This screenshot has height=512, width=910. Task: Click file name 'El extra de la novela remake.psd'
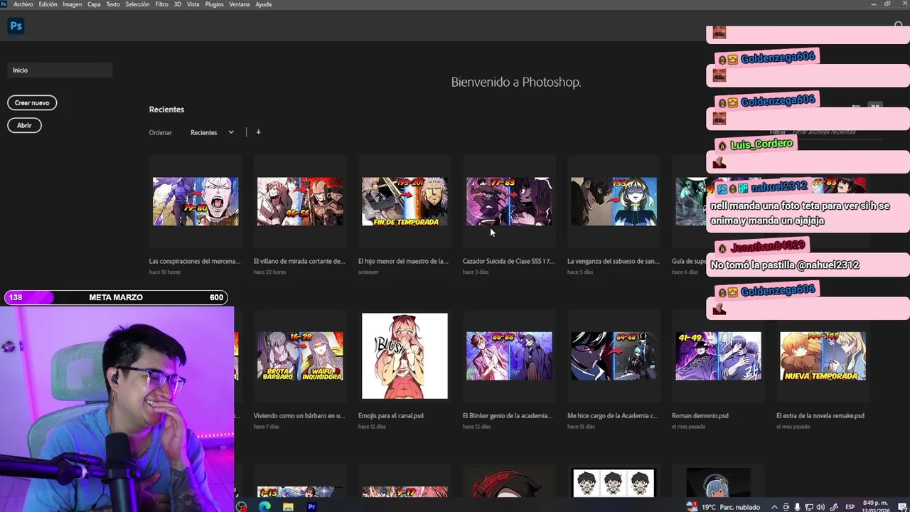coord(820,415)
